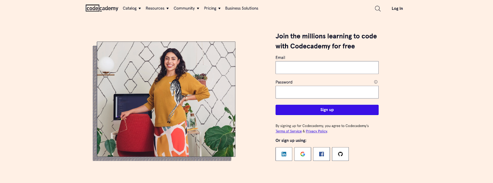The image size is (493, 183).
Task: Go to Business Solutions
Action: pos(242,8)
